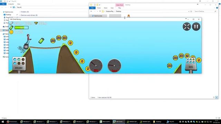Tap the Brake pedal
The width and height of the screenshot is (221, 124).
[x=19, y=64]
